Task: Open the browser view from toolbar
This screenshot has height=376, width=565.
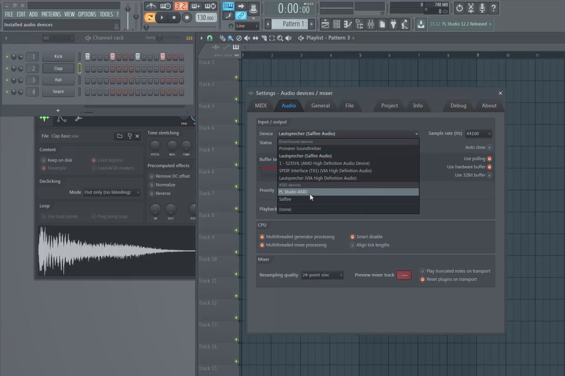Action: coord(360,23)
